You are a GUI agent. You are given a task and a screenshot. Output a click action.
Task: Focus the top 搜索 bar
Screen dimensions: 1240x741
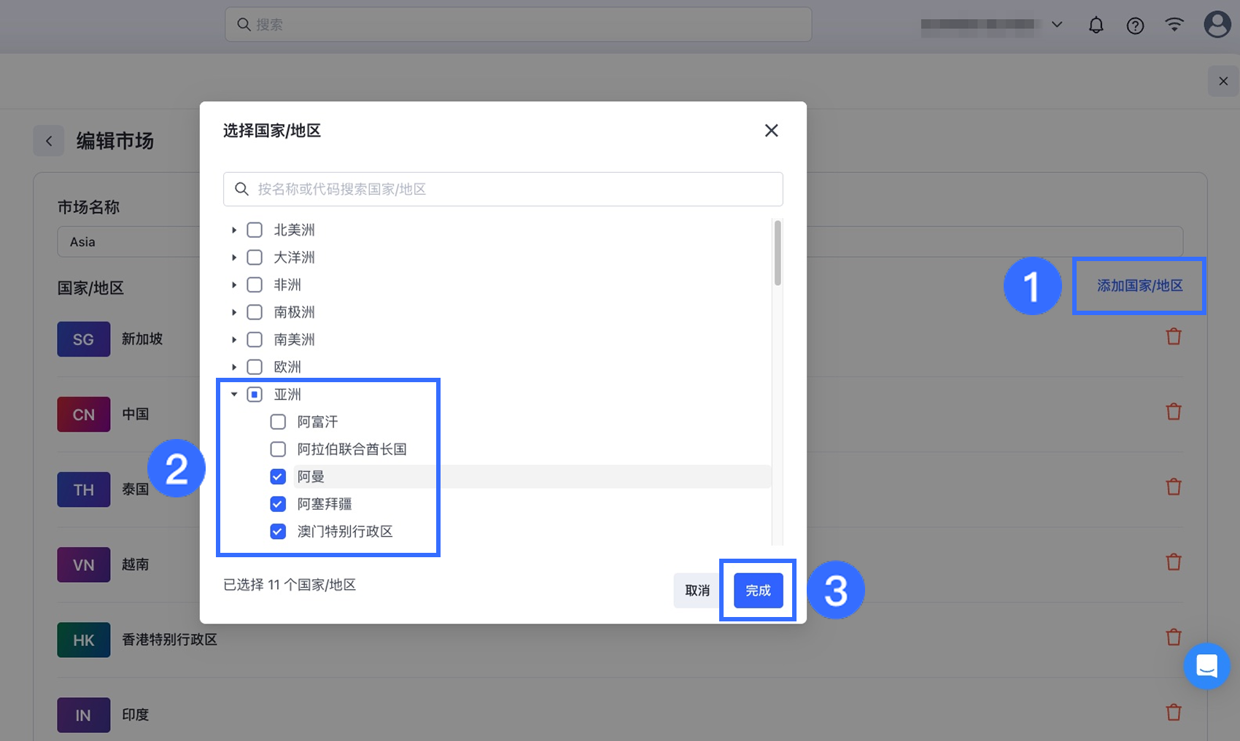pos(518,25)
